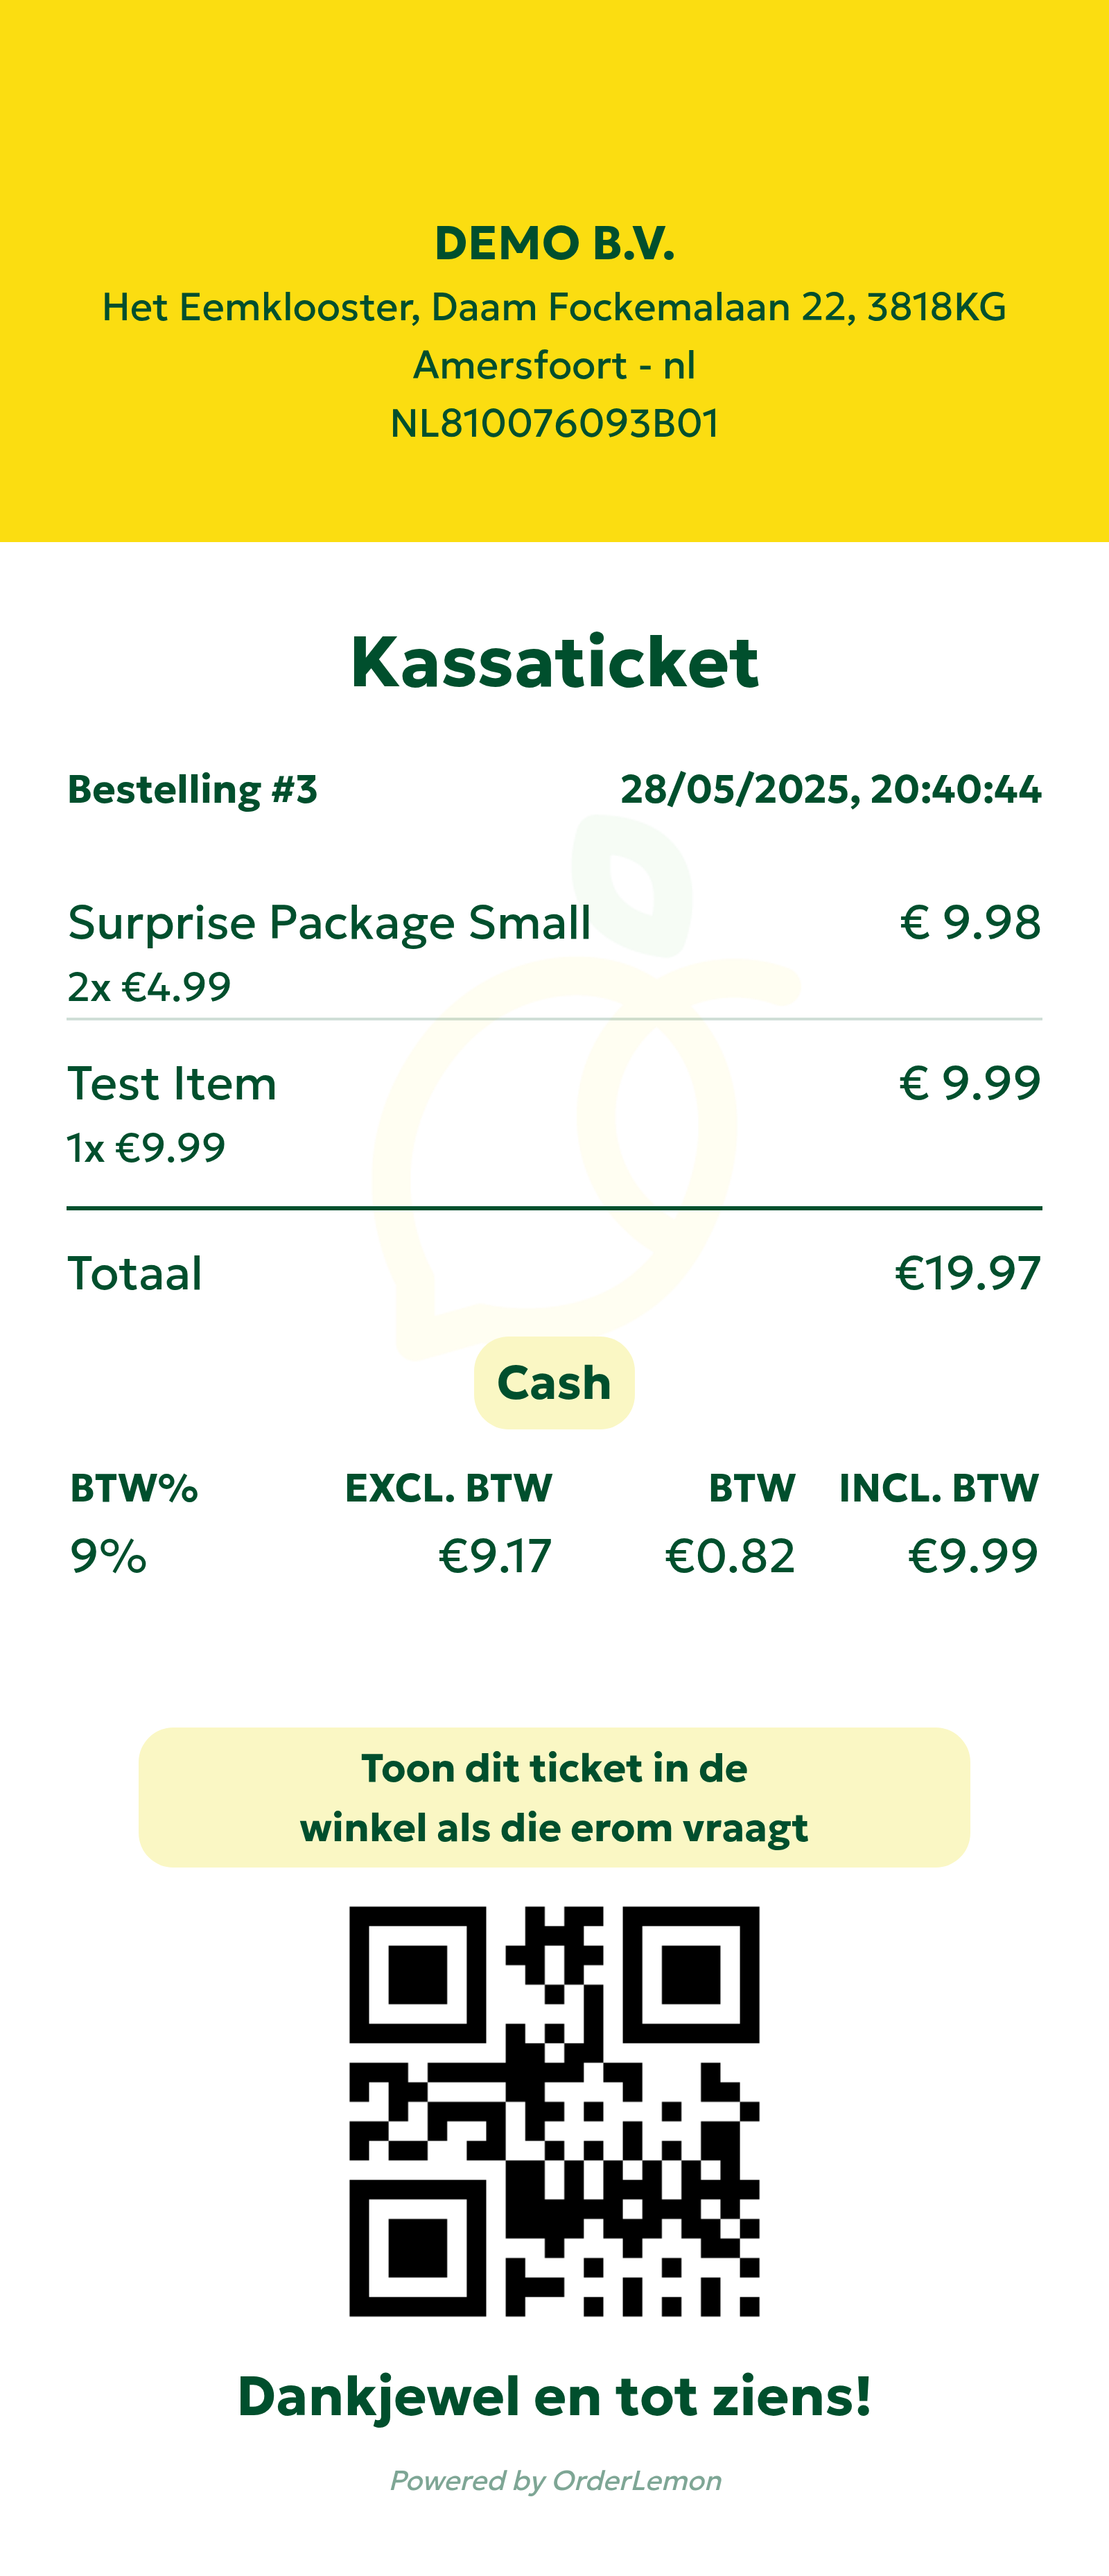The height and width of the screenshot is (2576, 1109).
Task: Click the €0.82 BTW amount
Action: 730,1556
